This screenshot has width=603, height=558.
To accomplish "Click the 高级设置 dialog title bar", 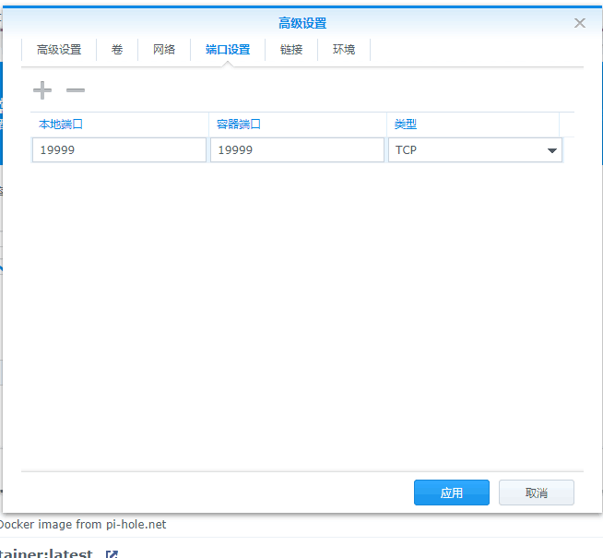I will (302, 23).
